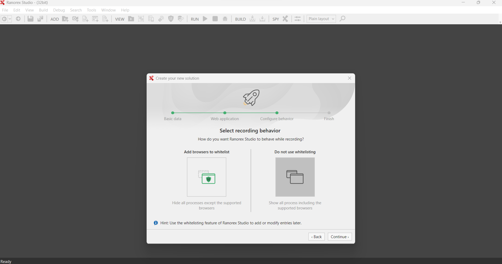
Task: Open the Edit menu
Action: [17, 10]
